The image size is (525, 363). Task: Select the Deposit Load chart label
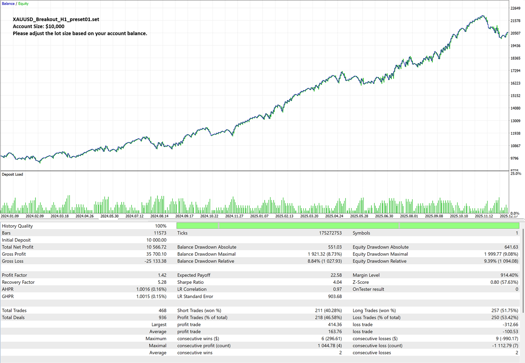point(12,174)
